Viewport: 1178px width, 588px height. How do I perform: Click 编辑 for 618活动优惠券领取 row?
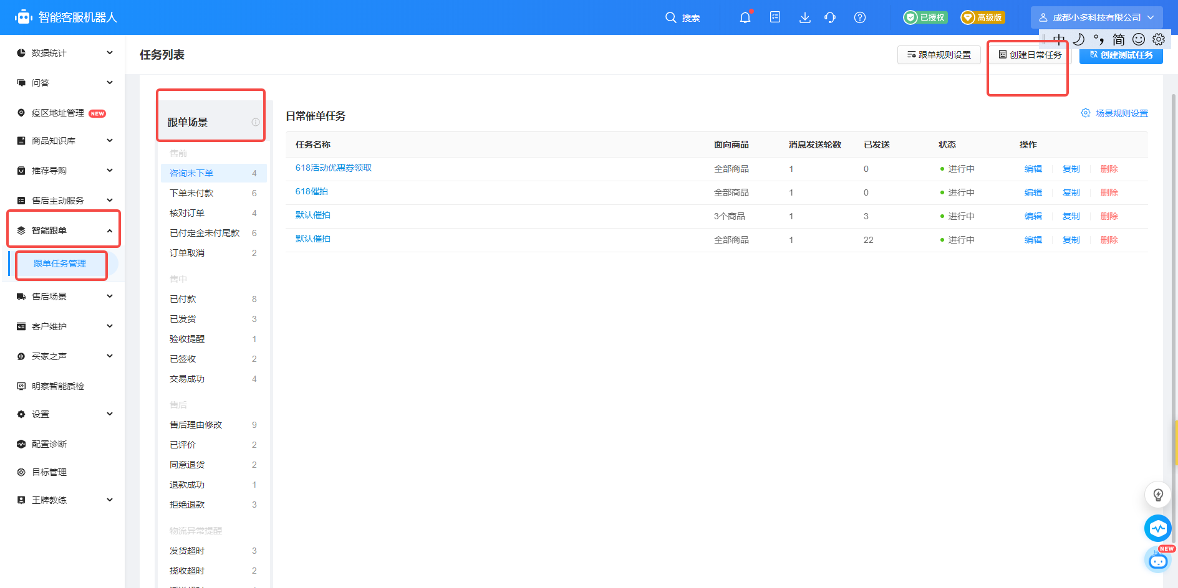pos(1033,169)
